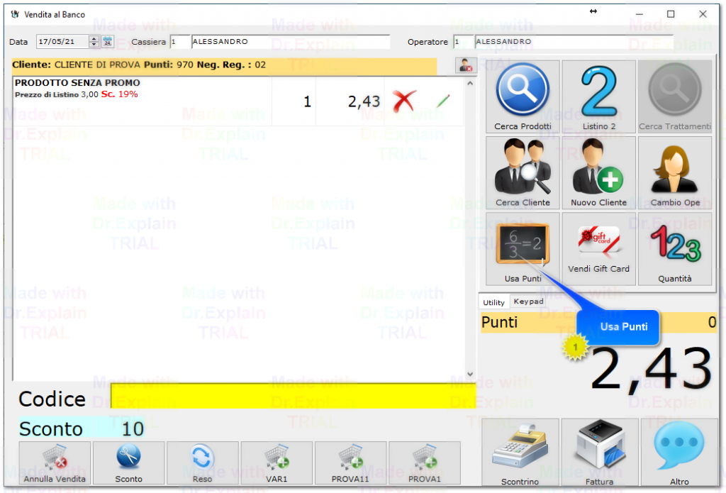Select Vendi Gift Card

point(599,248)
